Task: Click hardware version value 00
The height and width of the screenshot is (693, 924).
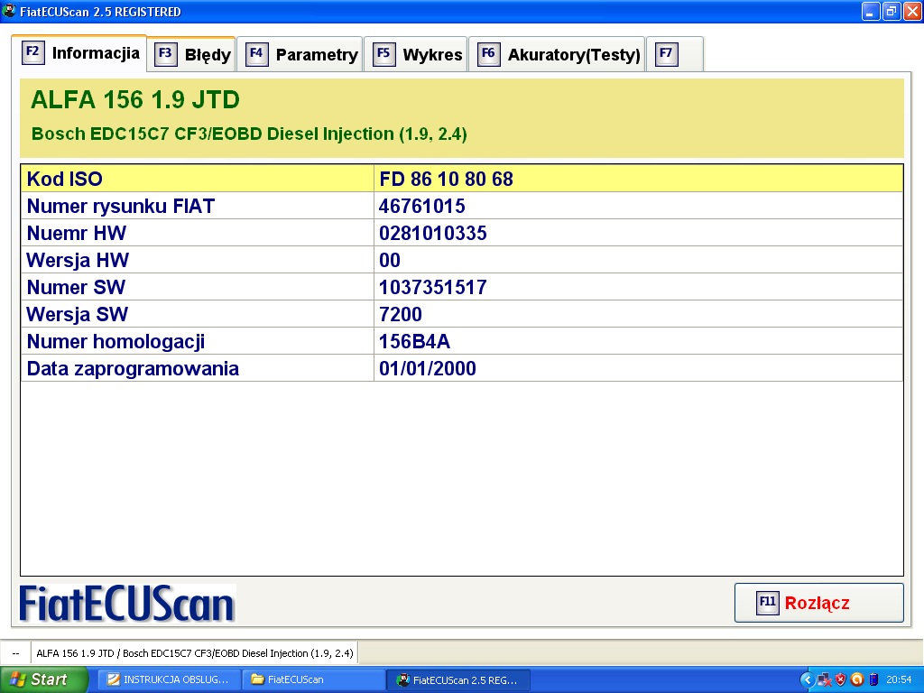Action: 390,260
